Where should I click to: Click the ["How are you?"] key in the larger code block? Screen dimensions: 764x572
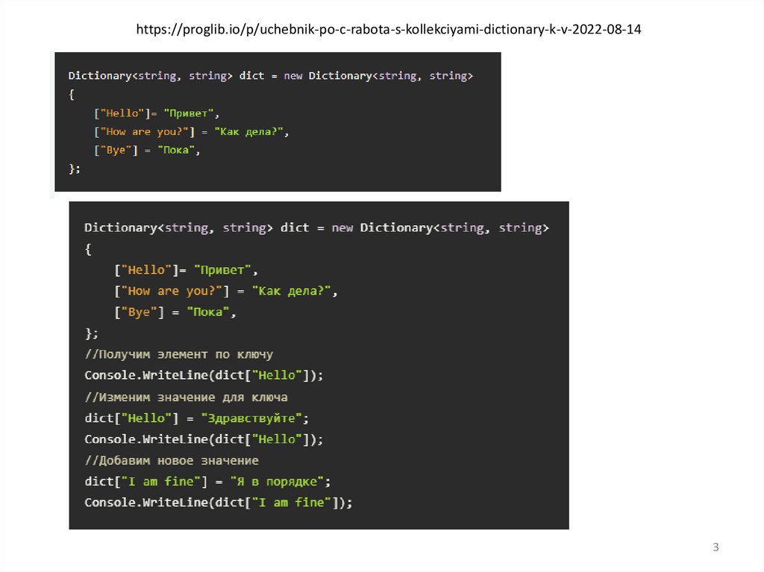[x=172, y=291]
